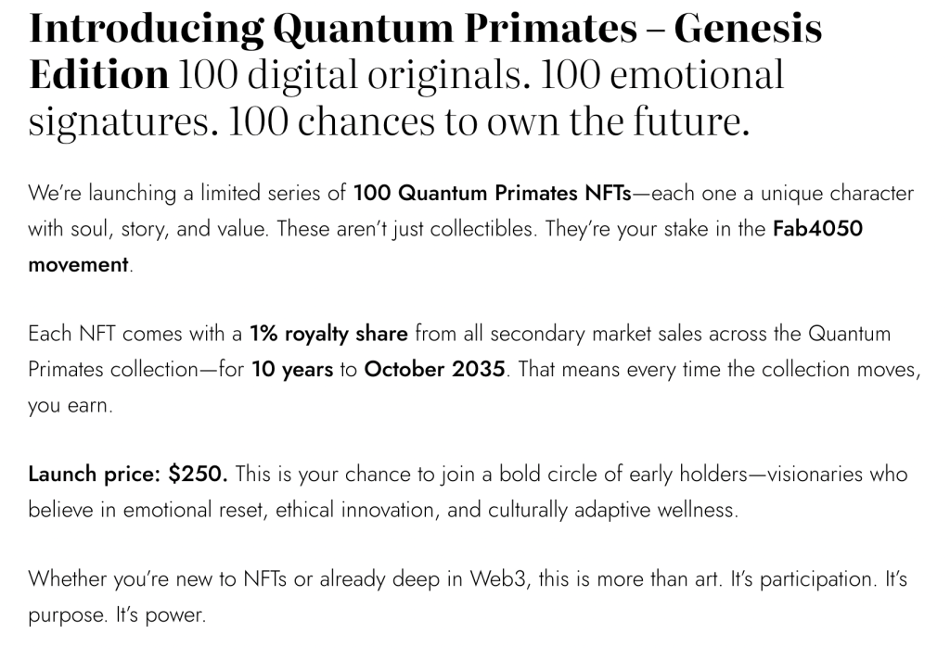Click the bold "10 years" text
The image size is (950, 659).
point(292,369)
